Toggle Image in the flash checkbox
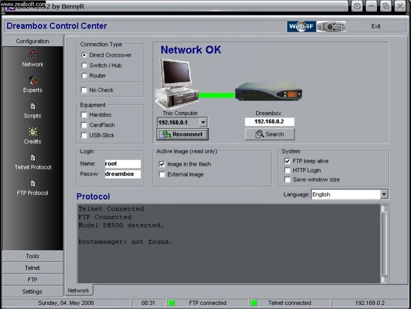Screen dimensions: 411x309 pos(162,164)
